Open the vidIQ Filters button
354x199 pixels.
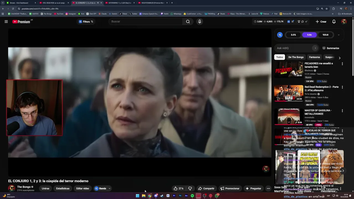pyautogui.click(x=86, y=22)
